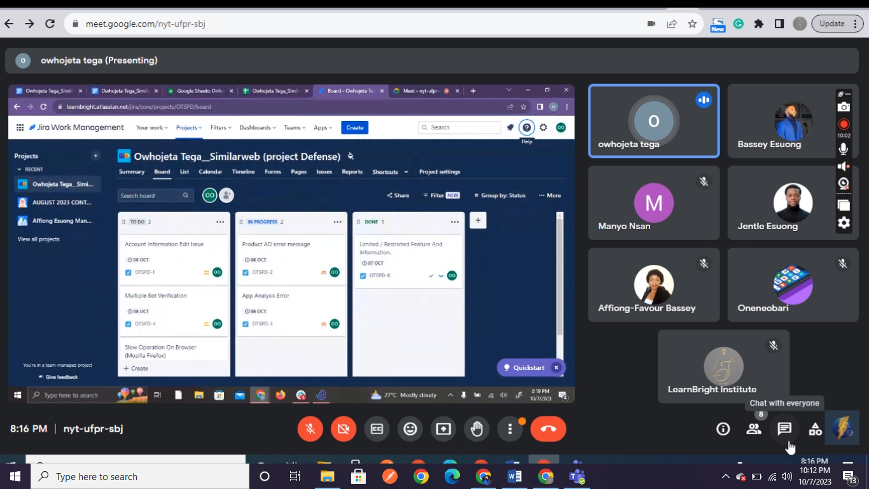Viewport: 869px width, 489px height.
Task: Click Jira Help question mark icon
Action: pos(527,127)
